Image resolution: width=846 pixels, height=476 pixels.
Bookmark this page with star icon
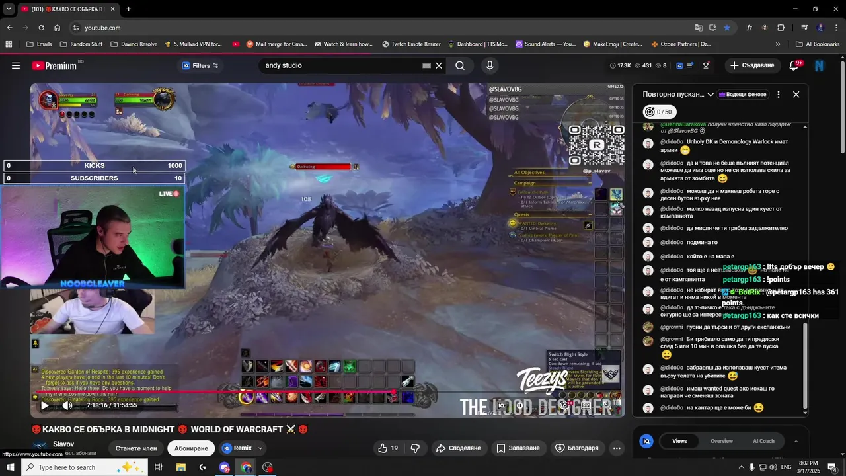[x=727, y=28]
